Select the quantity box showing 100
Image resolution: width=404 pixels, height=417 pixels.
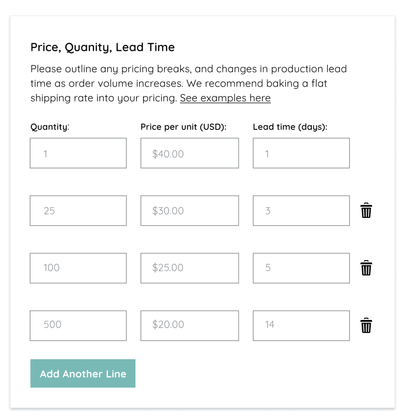[x=78, y=268]
